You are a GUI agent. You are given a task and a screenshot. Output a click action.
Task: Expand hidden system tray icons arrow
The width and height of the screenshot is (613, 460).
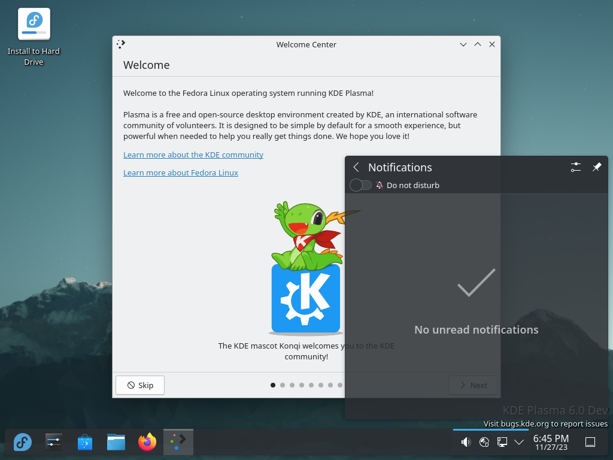click(519, 442)
